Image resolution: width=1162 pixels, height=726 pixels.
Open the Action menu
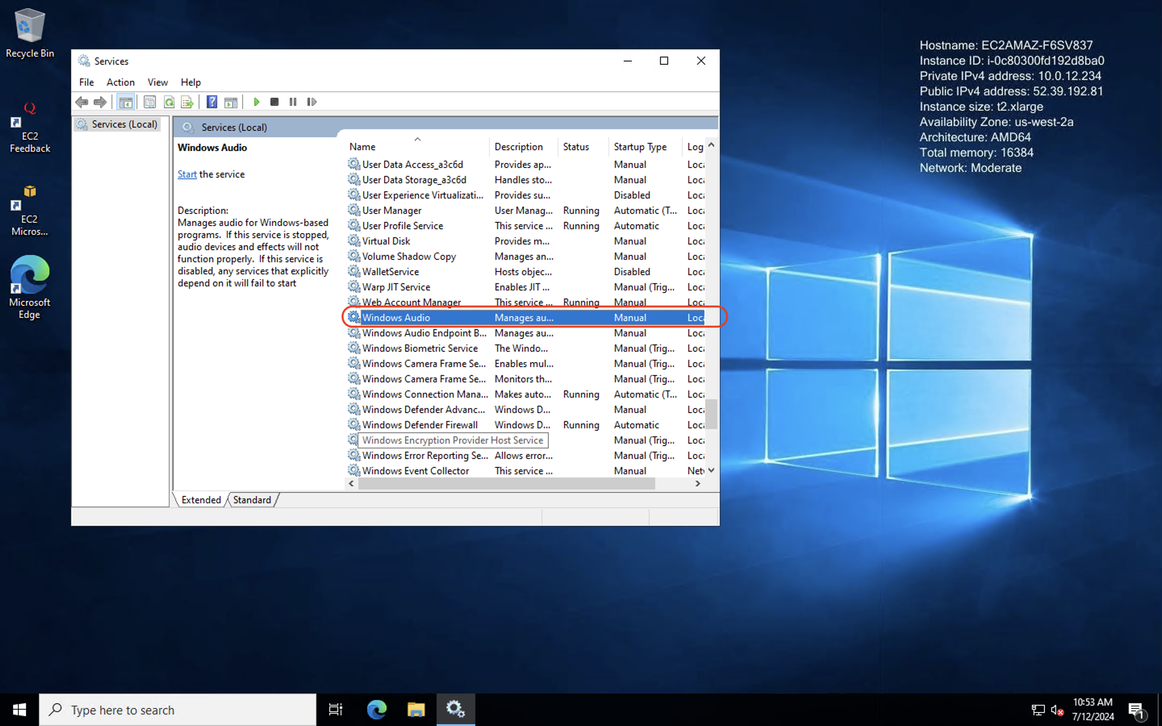pyautogui.click(x=120, y=82)
